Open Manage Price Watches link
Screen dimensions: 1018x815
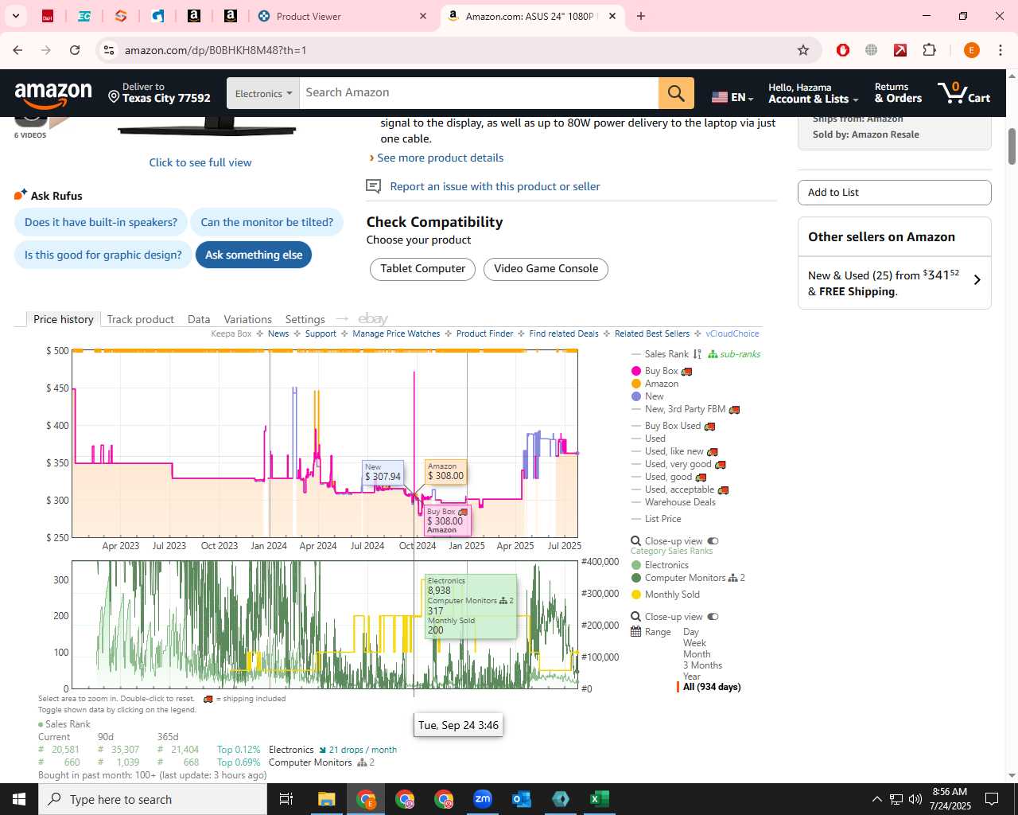396,333
